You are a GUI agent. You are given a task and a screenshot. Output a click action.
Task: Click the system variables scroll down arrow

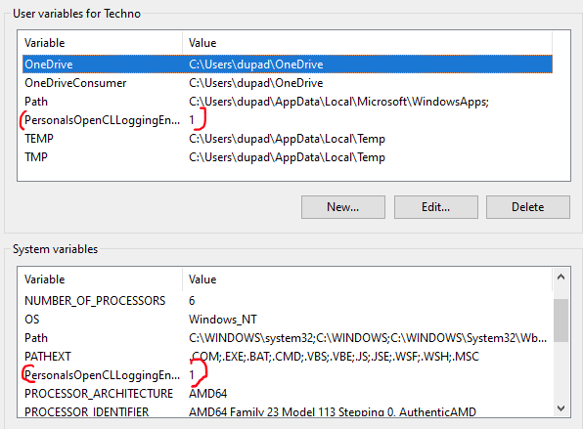pos(561,408)
